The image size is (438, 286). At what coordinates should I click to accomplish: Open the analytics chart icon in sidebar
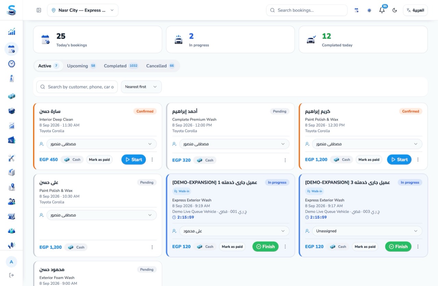tap(12, 32)
